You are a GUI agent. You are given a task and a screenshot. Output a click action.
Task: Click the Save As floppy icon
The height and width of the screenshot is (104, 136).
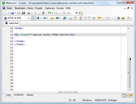[23, 13]
